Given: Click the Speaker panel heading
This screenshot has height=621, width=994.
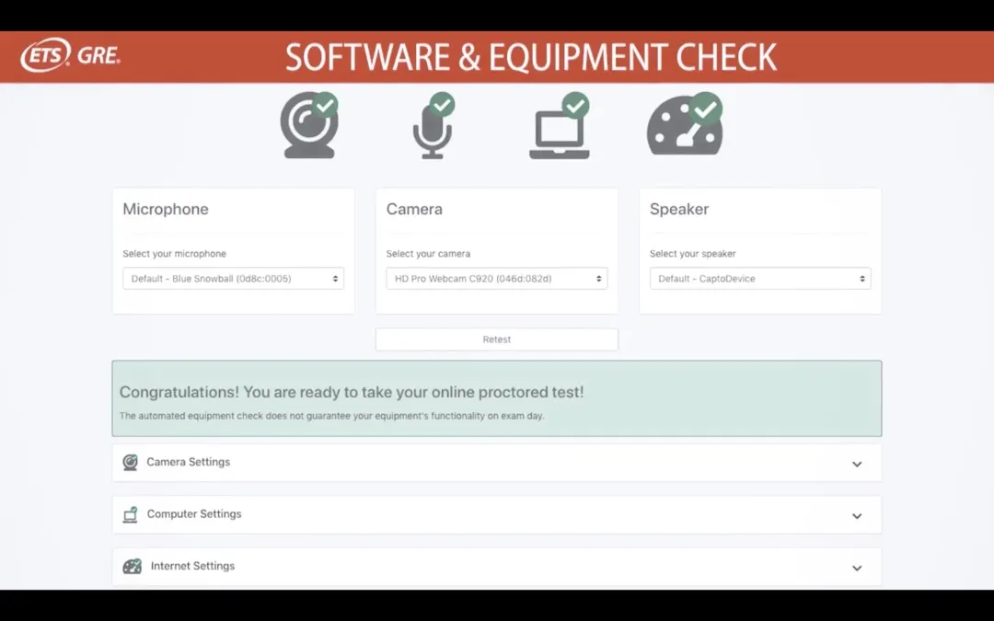Looking at the screenshot, I should coord(679,209).
